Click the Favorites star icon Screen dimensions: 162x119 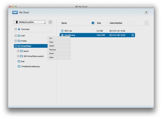[x=19, y=29]
